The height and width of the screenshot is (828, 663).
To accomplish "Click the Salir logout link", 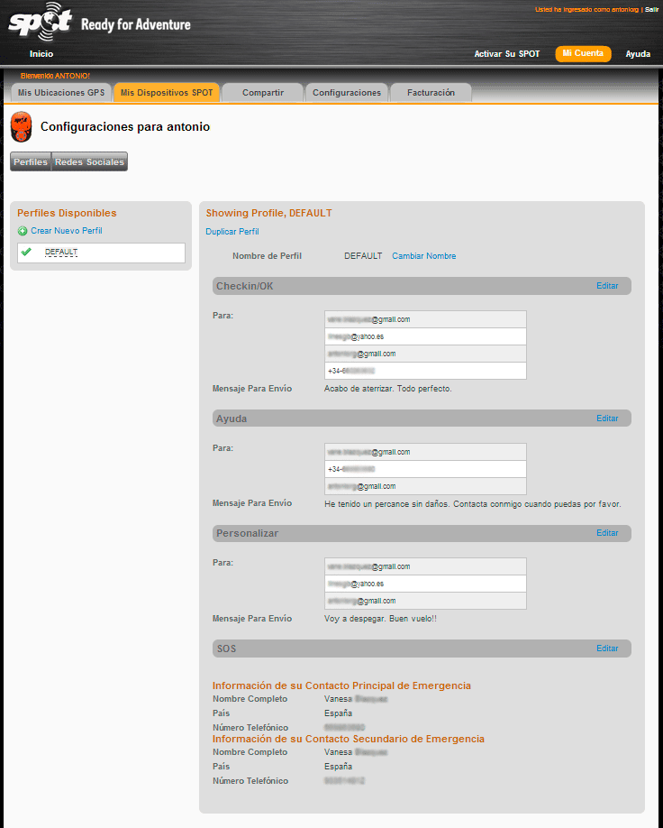I will 652,9.
